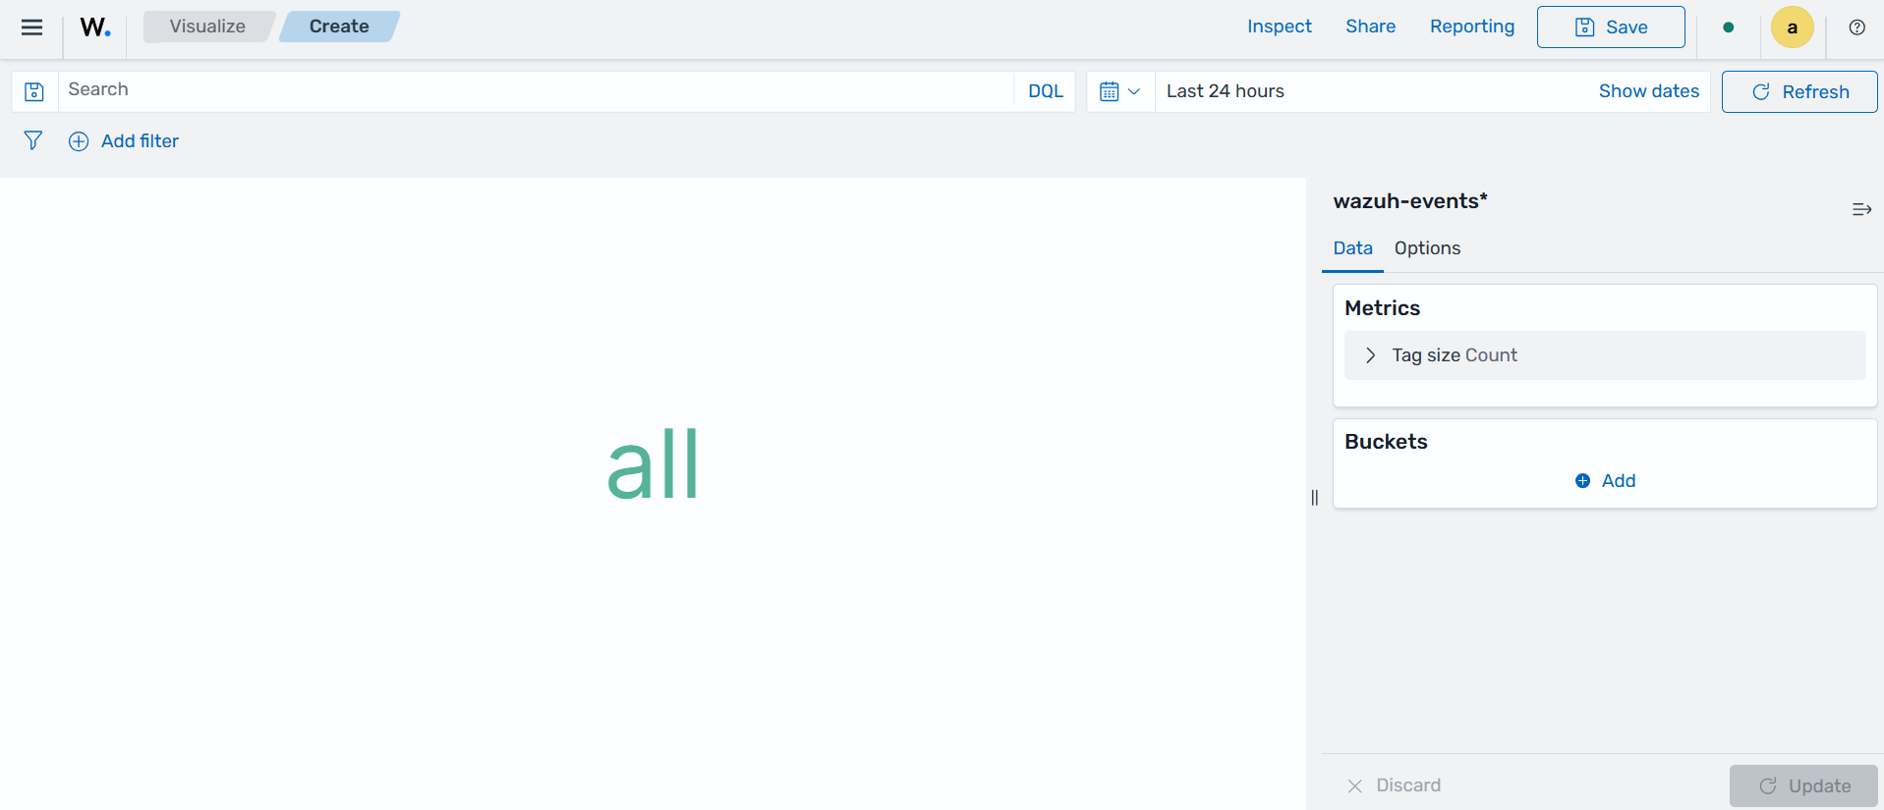Add filter to the query

(x=124, y=141)
